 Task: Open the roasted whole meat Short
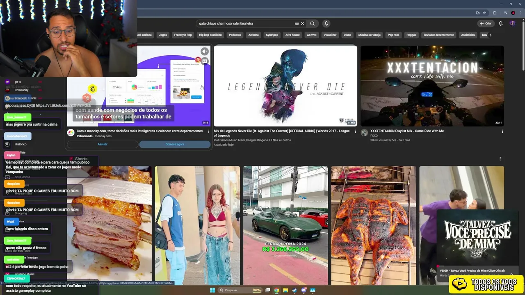point(374,225)
